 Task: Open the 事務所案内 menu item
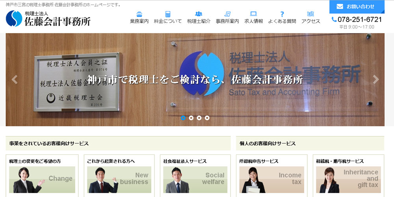[227, 21]
